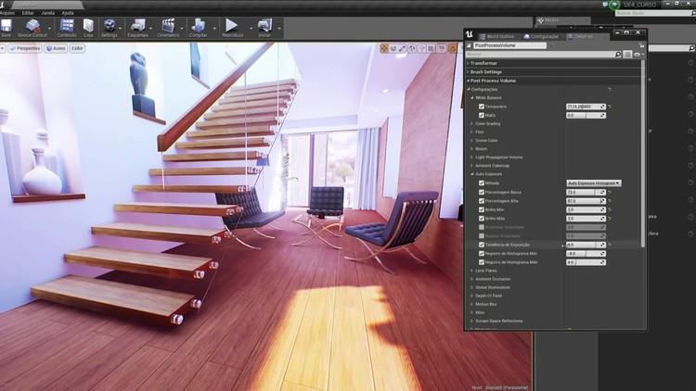Click the search magnifier in Details panel
This screenshot has height=391, width=696.
coord(618,55)
